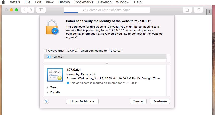This screenshot has height=115, width=215.
Task: Open the Develop menu
Action: [x=104, y=2]
